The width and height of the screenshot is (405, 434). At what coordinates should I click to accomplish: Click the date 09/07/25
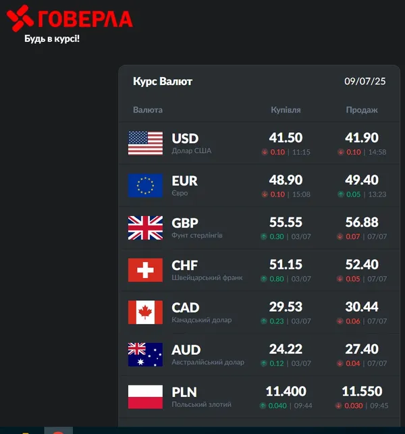click(365, 81)
